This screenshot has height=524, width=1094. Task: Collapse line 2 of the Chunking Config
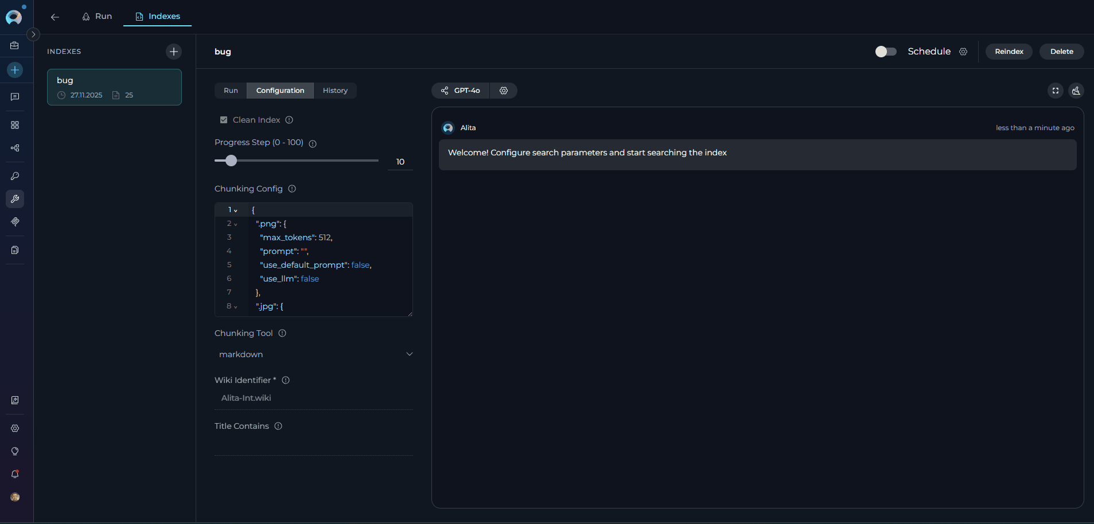point(236,224)
